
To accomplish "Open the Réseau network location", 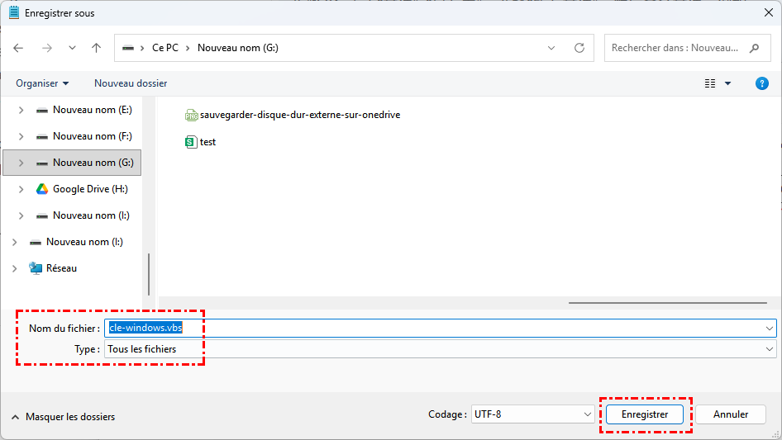I will coord(61,268).
